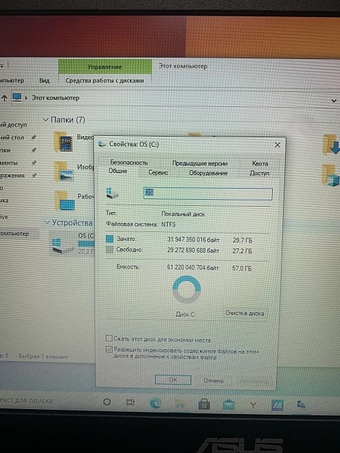Screen dimensions: 340x453
Task: Click the OK button
Action: coord(173,380)
